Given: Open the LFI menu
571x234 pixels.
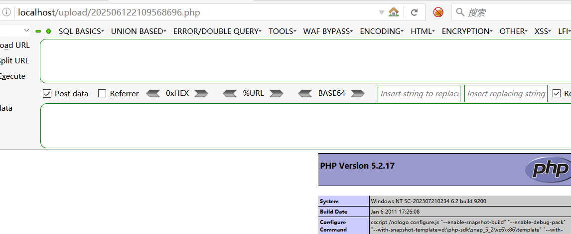Looking at the screenshot, I should 564,31.
